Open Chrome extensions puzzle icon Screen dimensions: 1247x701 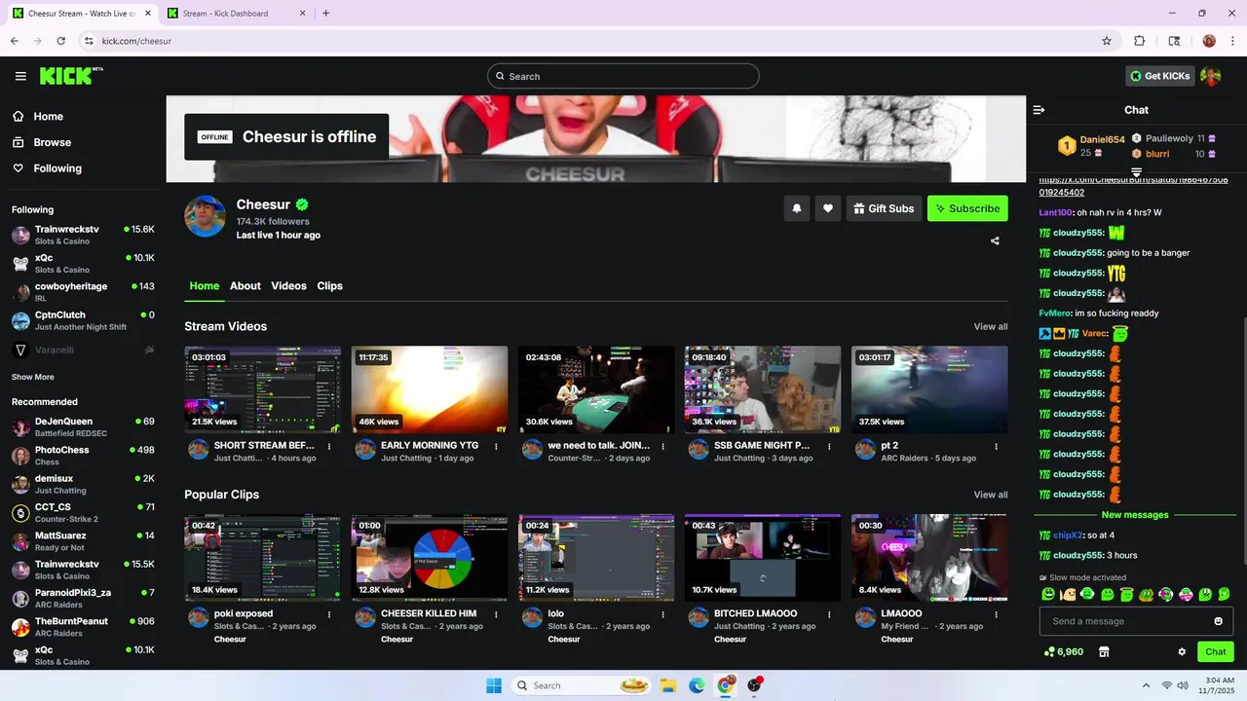point(1140,41)
